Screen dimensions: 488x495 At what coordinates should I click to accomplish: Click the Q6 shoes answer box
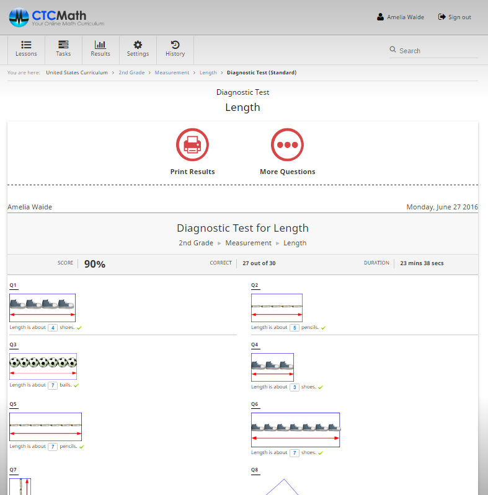[295, 453]
